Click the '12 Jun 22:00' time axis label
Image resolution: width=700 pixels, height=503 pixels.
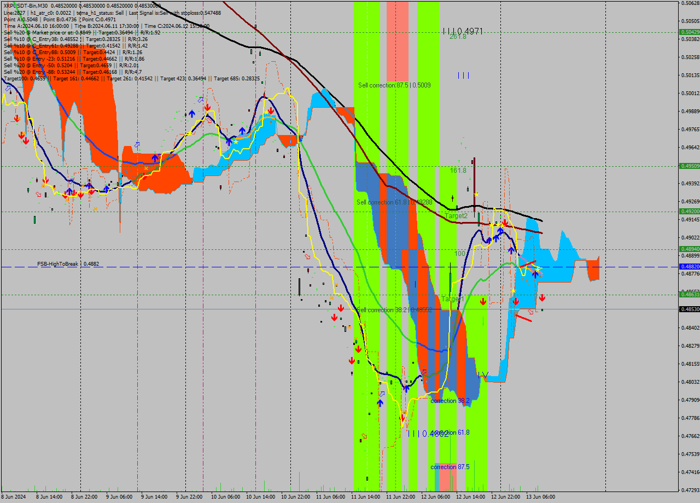click(x=505, y=497)
